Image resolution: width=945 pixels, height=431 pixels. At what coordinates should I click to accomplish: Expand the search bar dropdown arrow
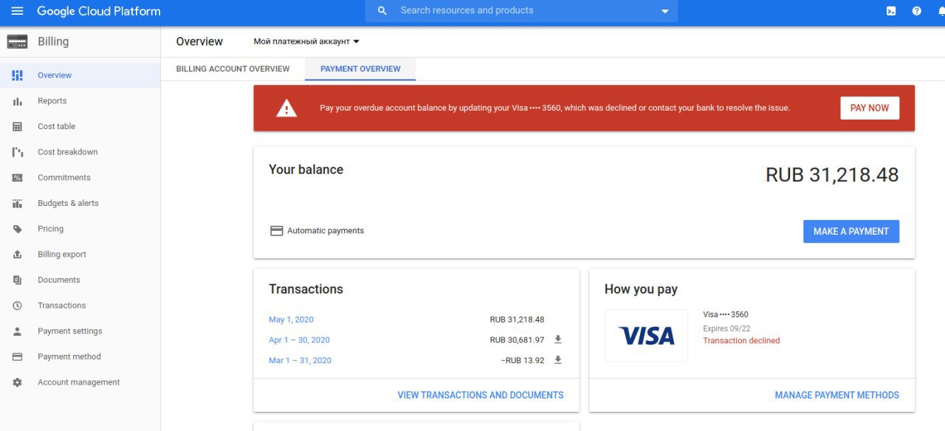coord(664,12)
